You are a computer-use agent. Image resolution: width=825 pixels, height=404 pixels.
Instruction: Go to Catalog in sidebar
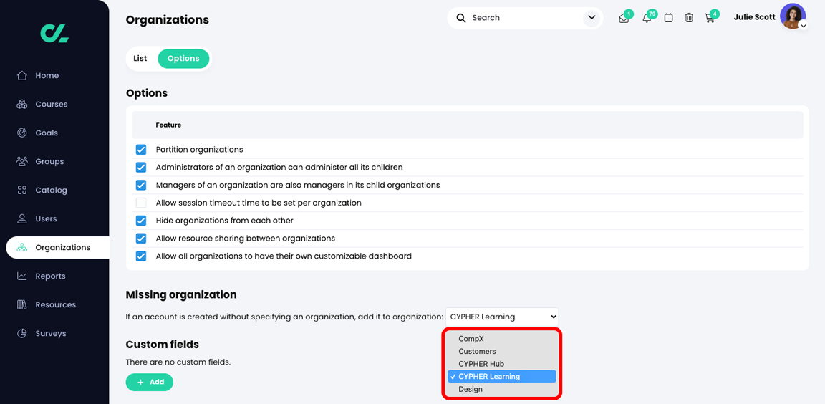click(x=51, y=190)
